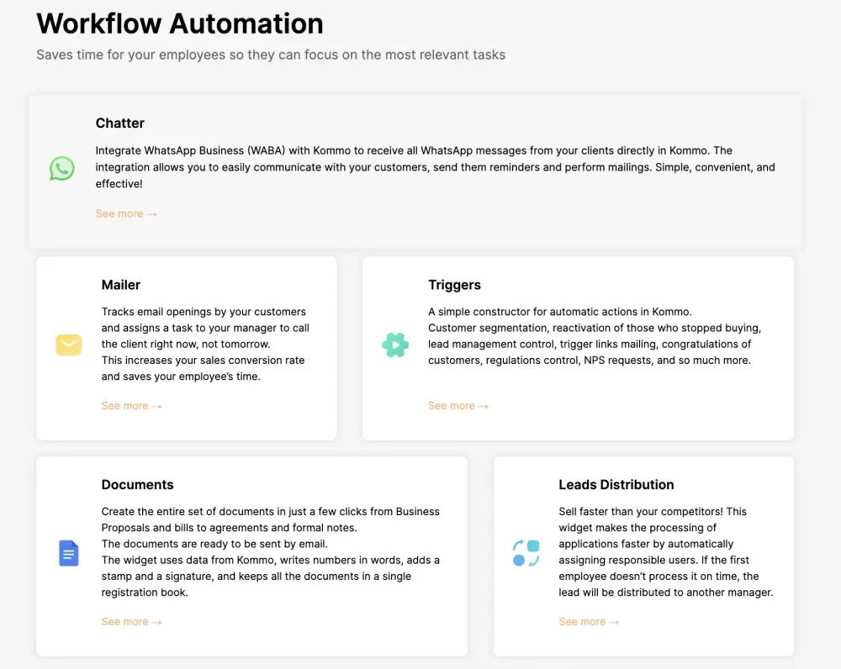Image resolution: width=841 pixels, height=669 pixels.
Task: Click the Leads Distribution arrows icon
Action: (x=526, y=553)
